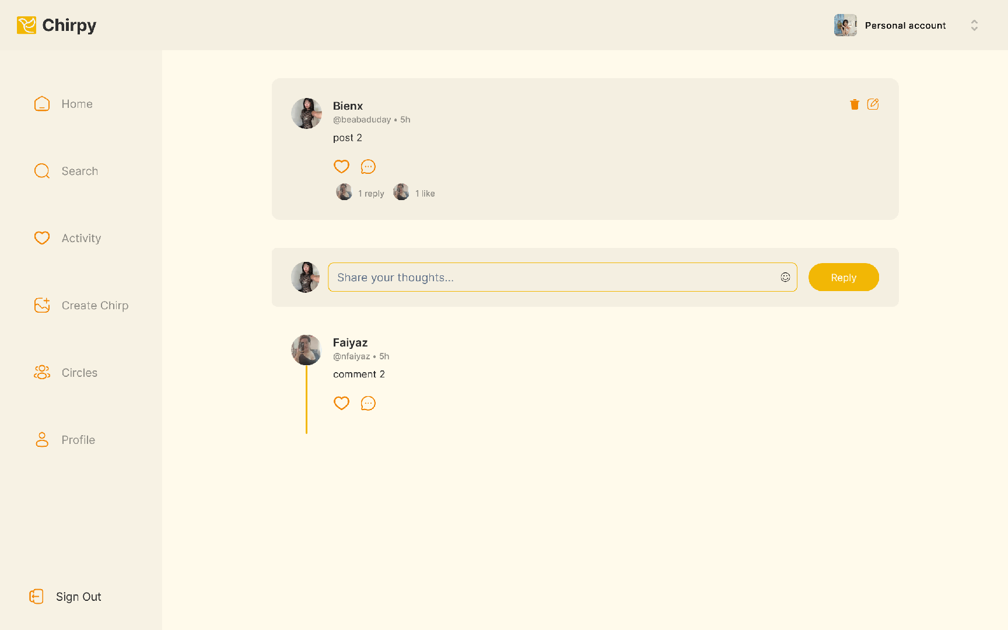Click the Chirpy logo icon

point(26,25)
